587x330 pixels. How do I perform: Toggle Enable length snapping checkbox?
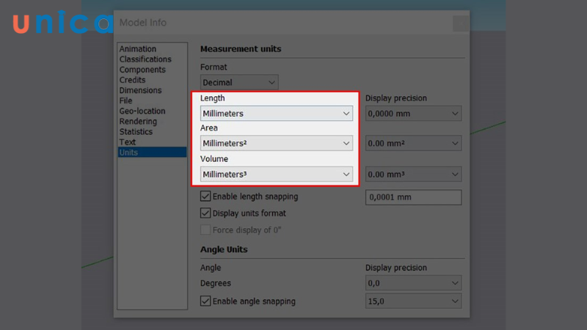[x=206, y=197]
